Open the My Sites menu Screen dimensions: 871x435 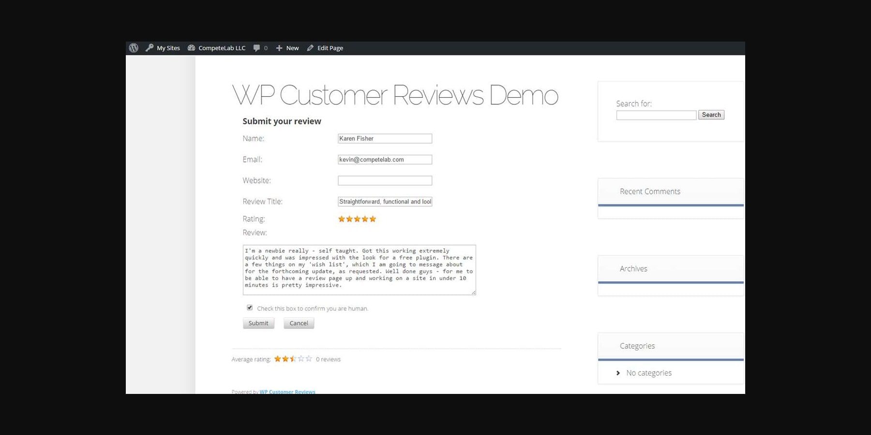[x=167, y=47]
